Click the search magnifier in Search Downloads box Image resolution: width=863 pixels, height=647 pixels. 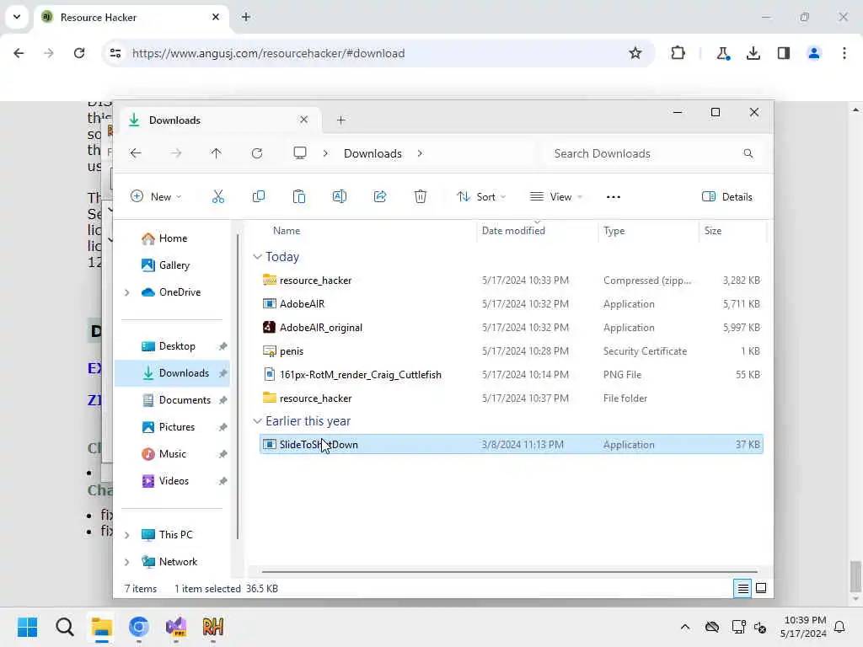(748, 153)
